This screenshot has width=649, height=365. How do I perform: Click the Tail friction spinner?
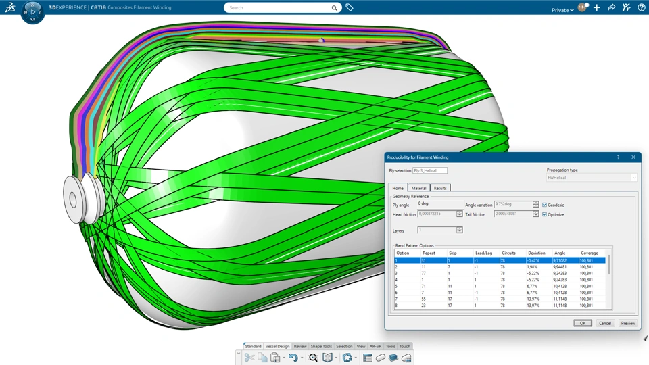(x=536, y=214)
